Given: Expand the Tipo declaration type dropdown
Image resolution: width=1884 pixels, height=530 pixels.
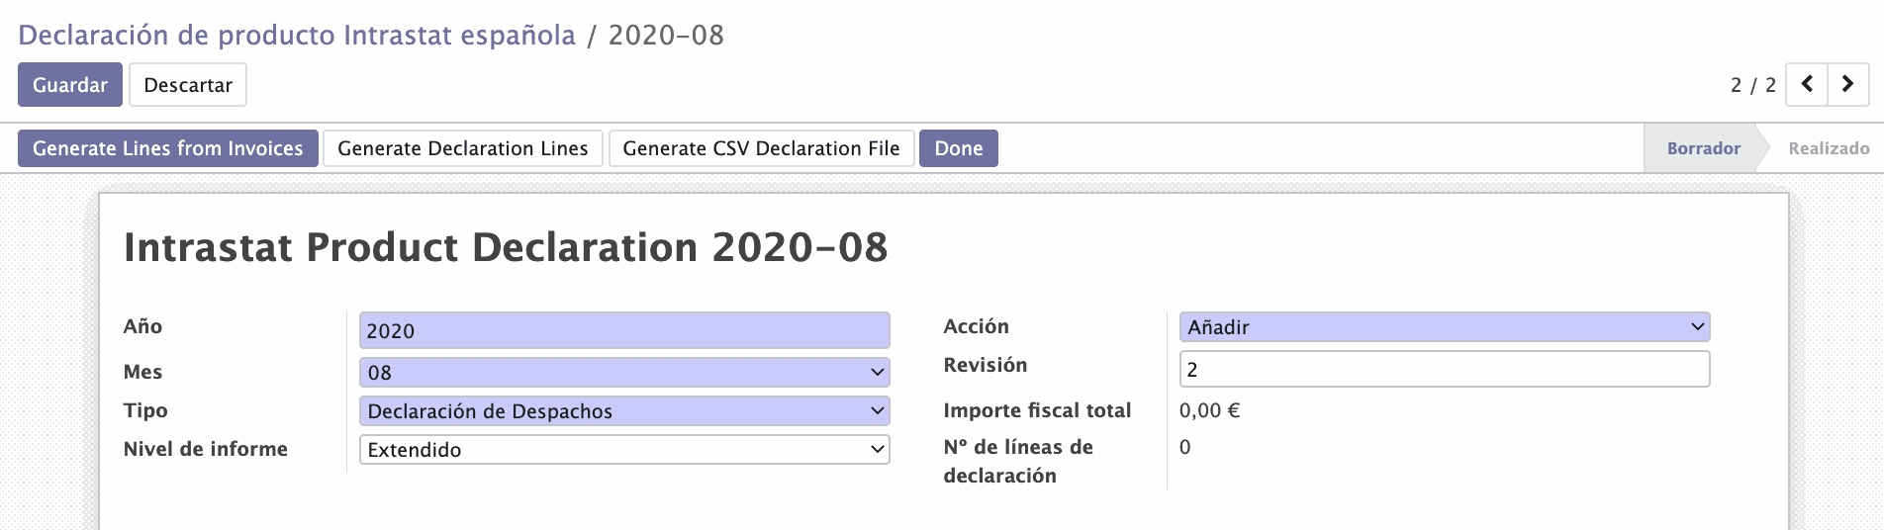Looking at the screenshot, I should [624, 411].
